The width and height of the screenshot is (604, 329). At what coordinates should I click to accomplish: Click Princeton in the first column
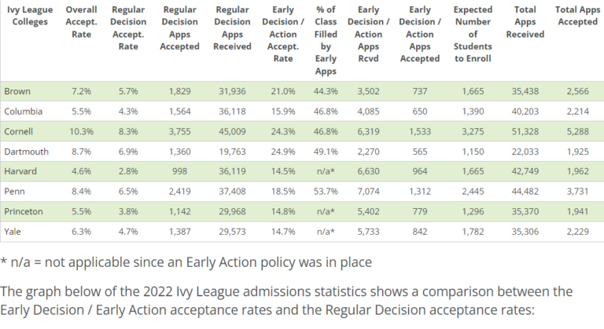click(x=23, y=211)
